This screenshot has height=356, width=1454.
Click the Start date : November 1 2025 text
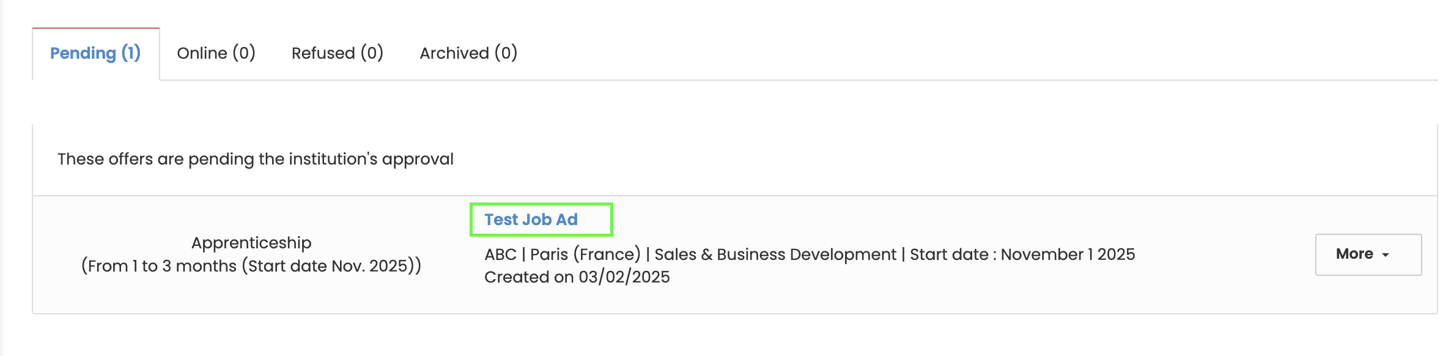(x=1022, y=254)
